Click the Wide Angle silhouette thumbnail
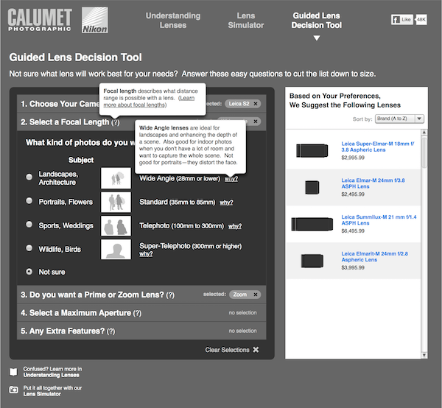 coord(116,178)
